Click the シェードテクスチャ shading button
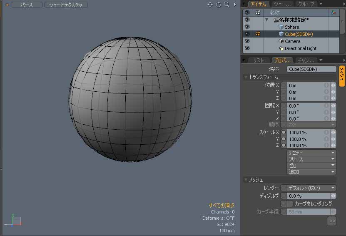346x236 pixels. pyautogui.click(x=66, y=5)
